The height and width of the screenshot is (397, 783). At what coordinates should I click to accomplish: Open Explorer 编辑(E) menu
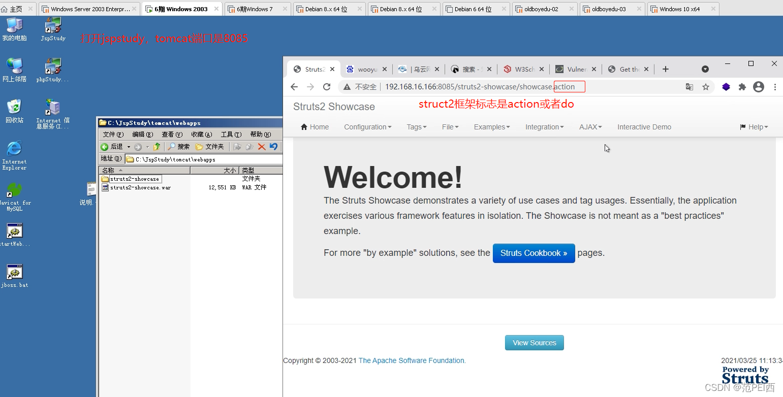[142, 135]
